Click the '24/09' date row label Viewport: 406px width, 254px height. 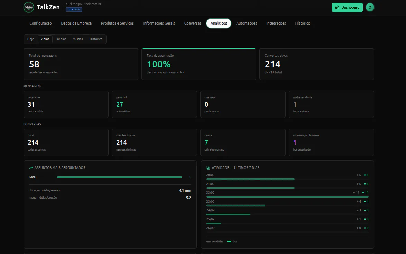tap(210, 210)
